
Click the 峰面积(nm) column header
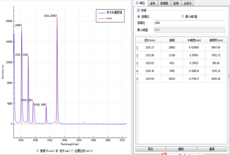(216, 40)
